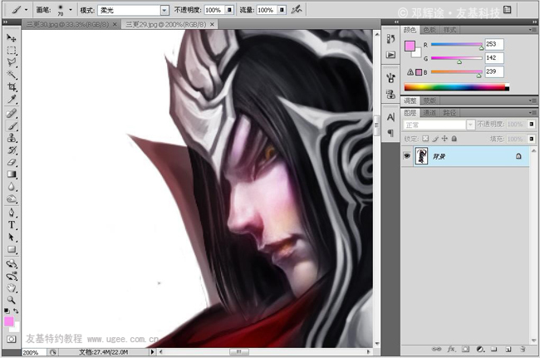Switch to the 通道 channels tab

point(430,113)
